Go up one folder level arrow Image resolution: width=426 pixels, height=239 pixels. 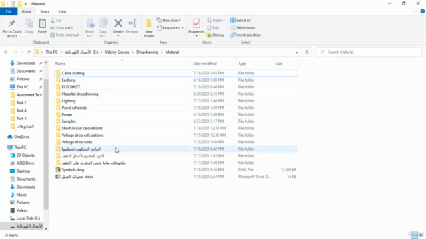[x=29, y=52]
